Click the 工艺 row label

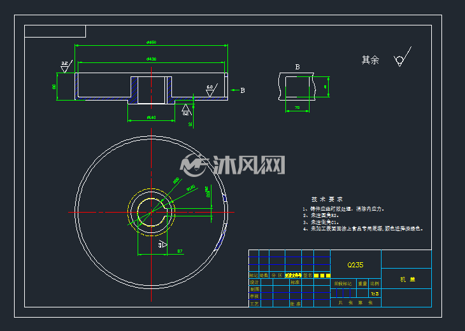coord(254,304)
